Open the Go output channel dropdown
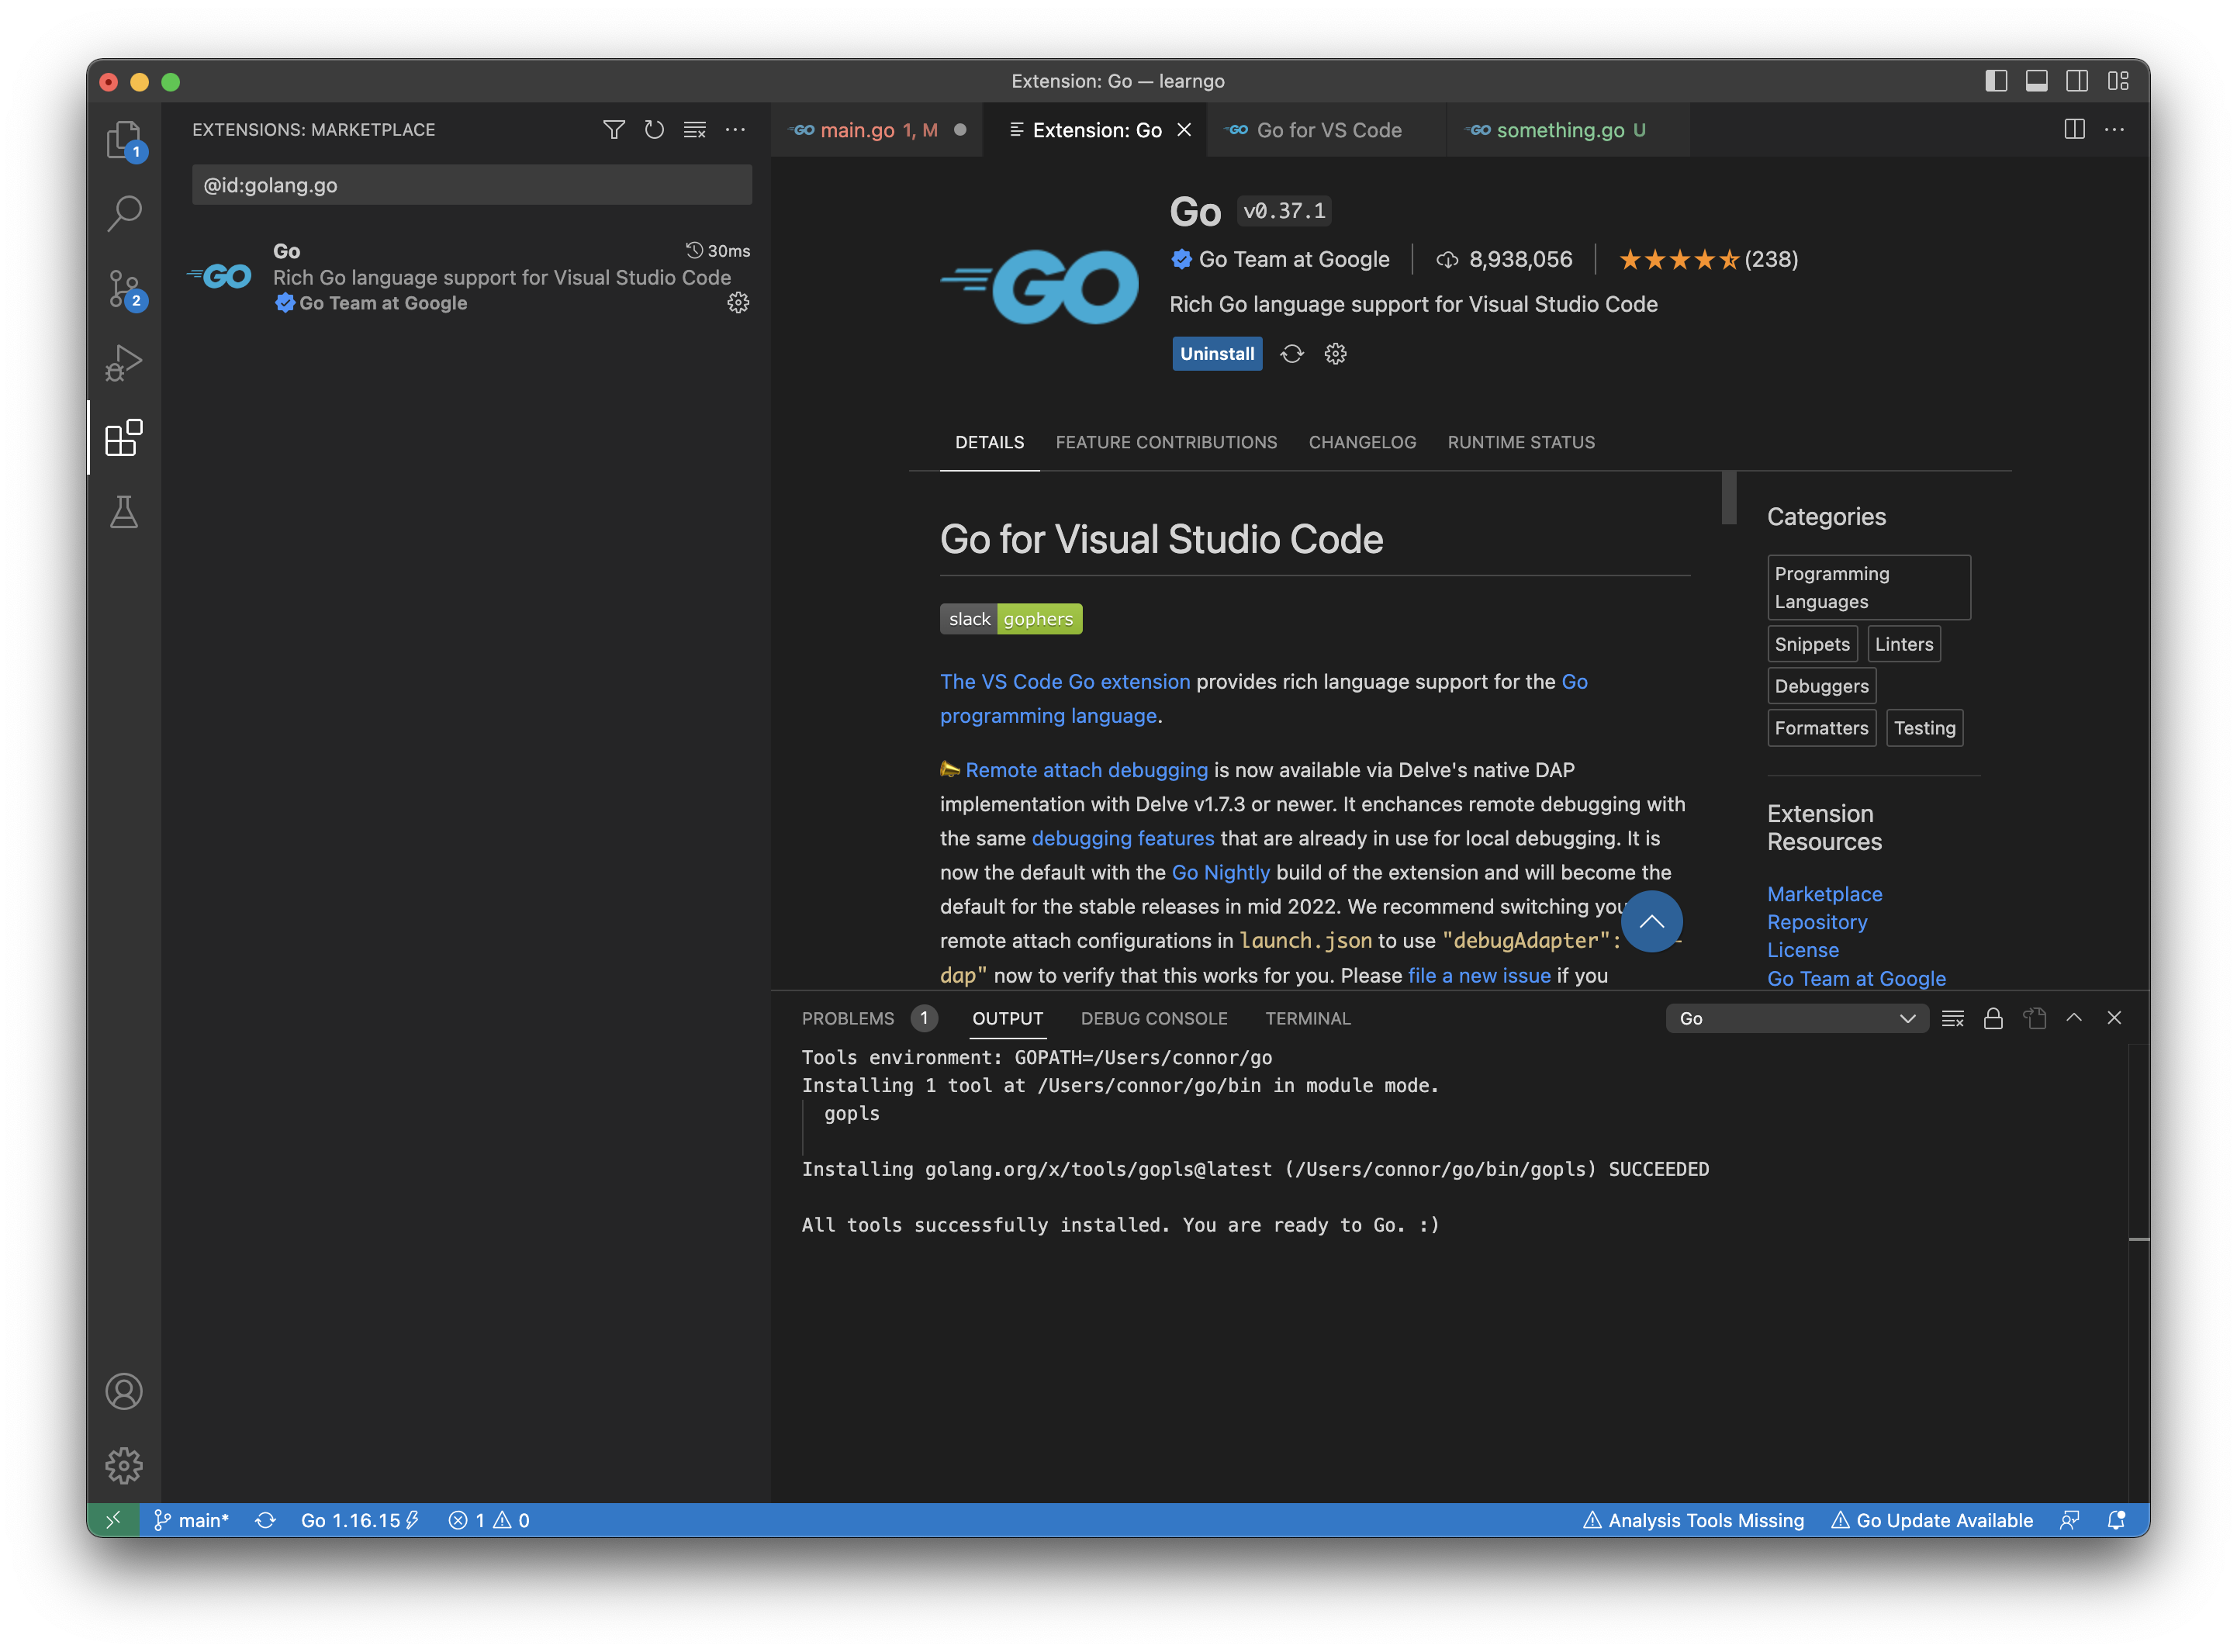 tap(1796, 1018)
